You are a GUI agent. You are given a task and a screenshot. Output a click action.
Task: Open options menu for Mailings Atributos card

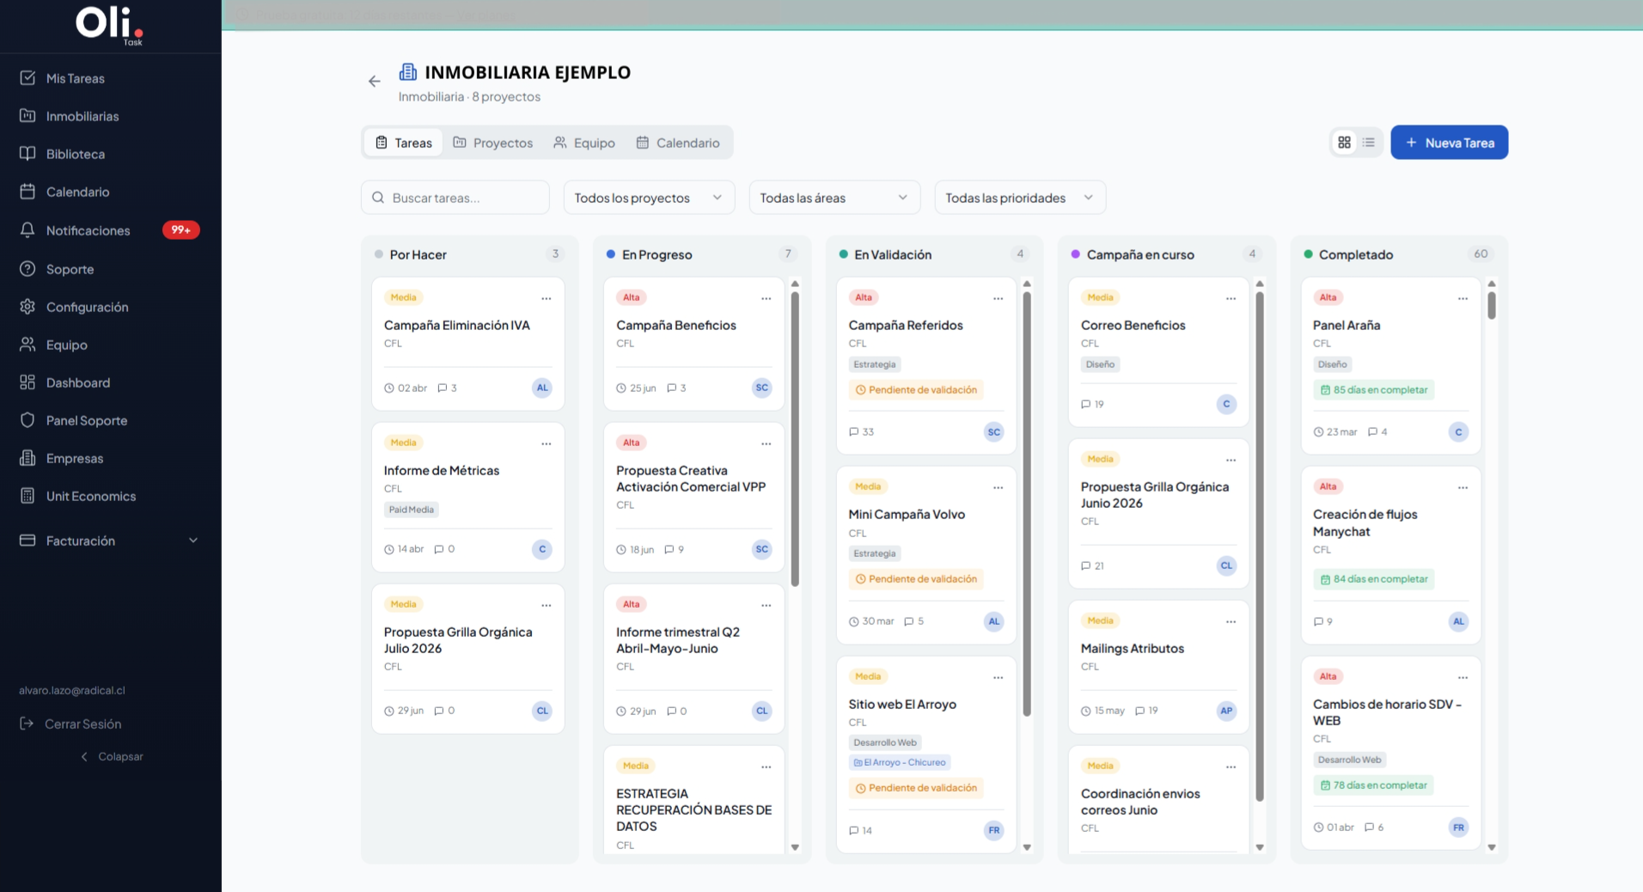pyautogui.click(x=1231, y=621)
